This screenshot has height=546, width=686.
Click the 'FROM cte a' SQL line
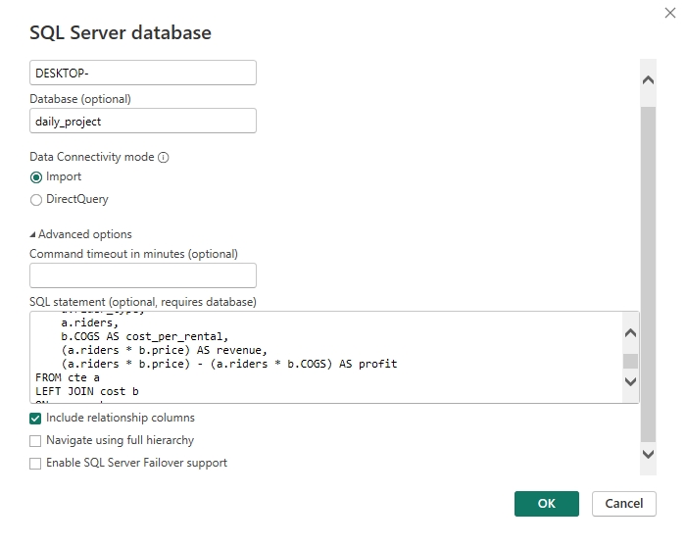click(68, 377)
